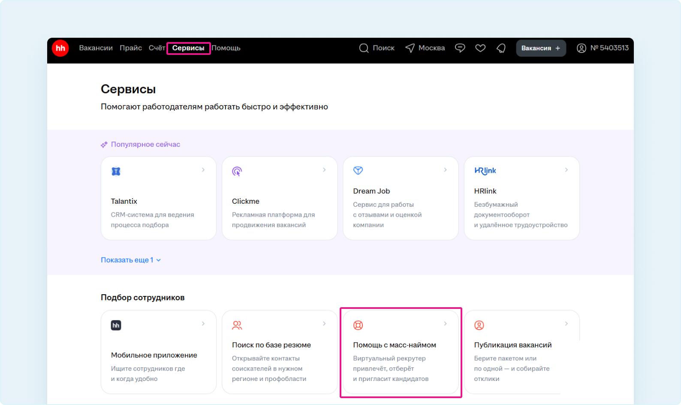
Task: Open the chat messages icon
Action: click(x=460, y=48)
